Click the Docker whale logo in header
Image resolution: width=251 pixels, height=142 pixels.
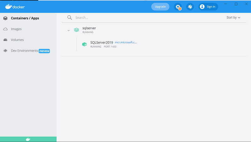pos(15,7)
